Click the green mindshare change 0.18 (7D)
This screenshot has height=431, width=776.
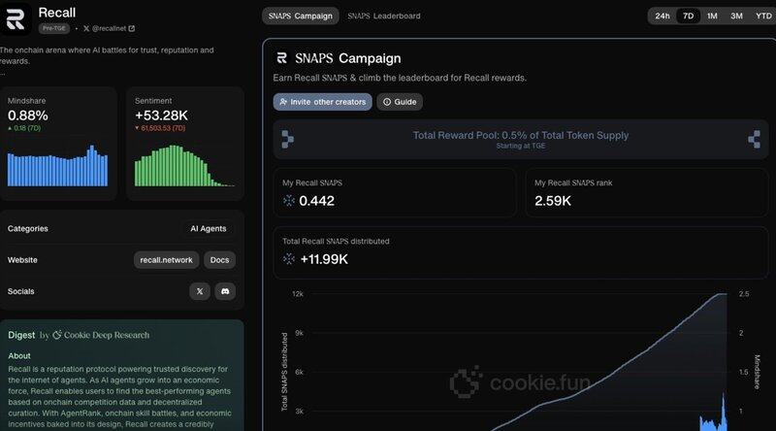[24, 128]
